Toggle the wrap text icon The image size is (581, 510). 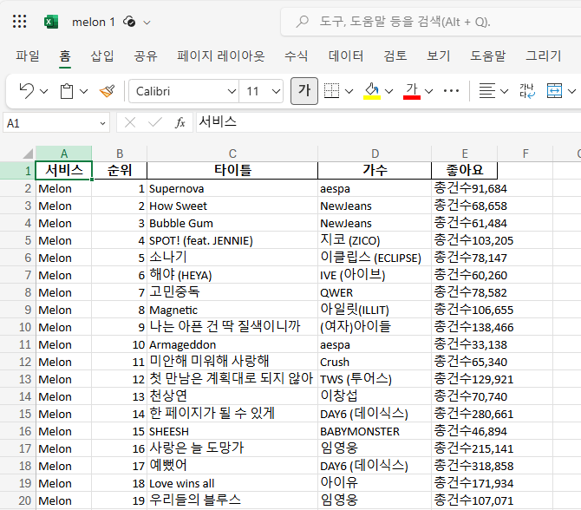527,91
